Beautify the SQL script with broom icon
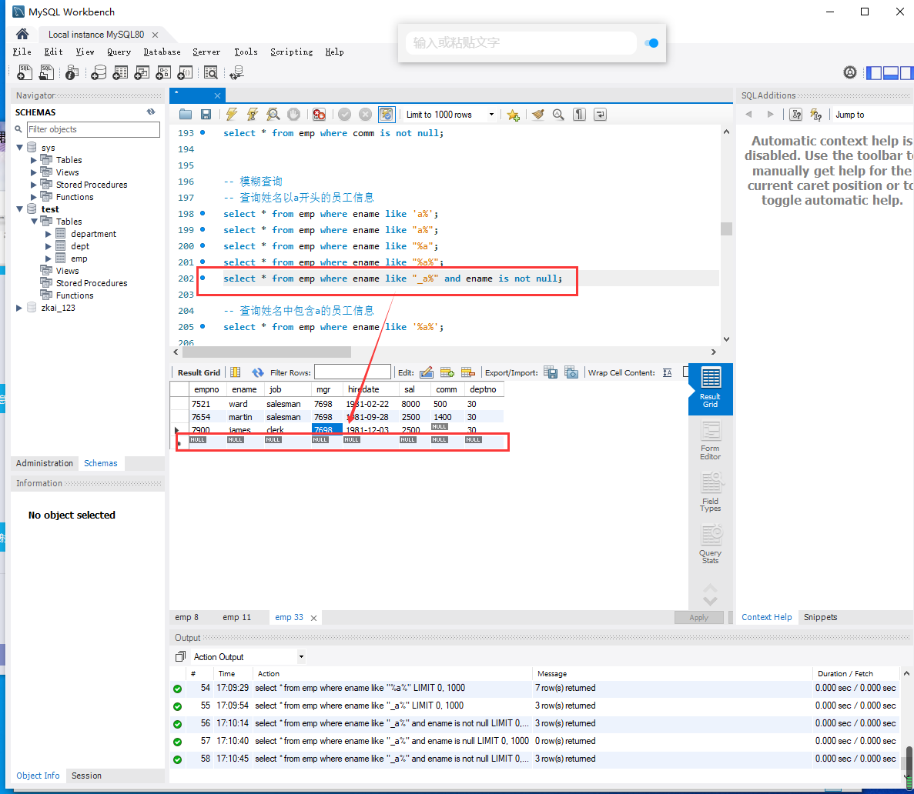Viewport: 914px width, 794px height. click(538, 115)
